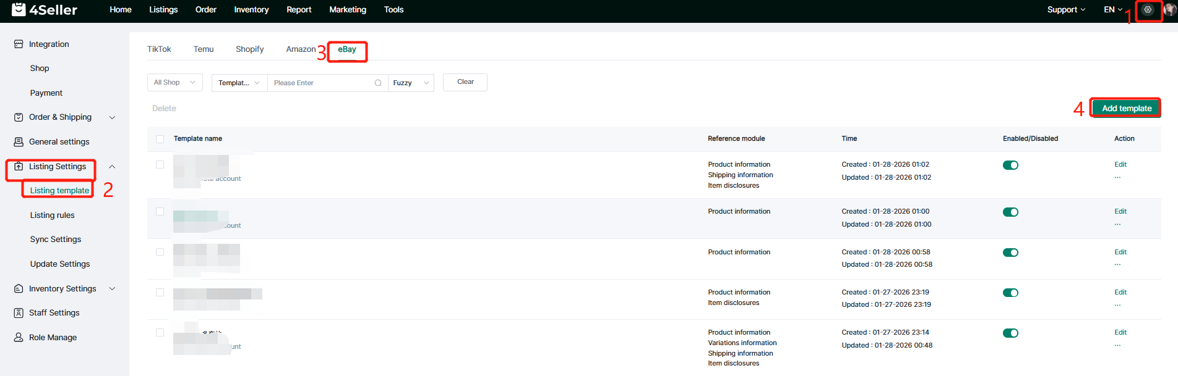Click Edit link for the first template

pos(1120,165)
